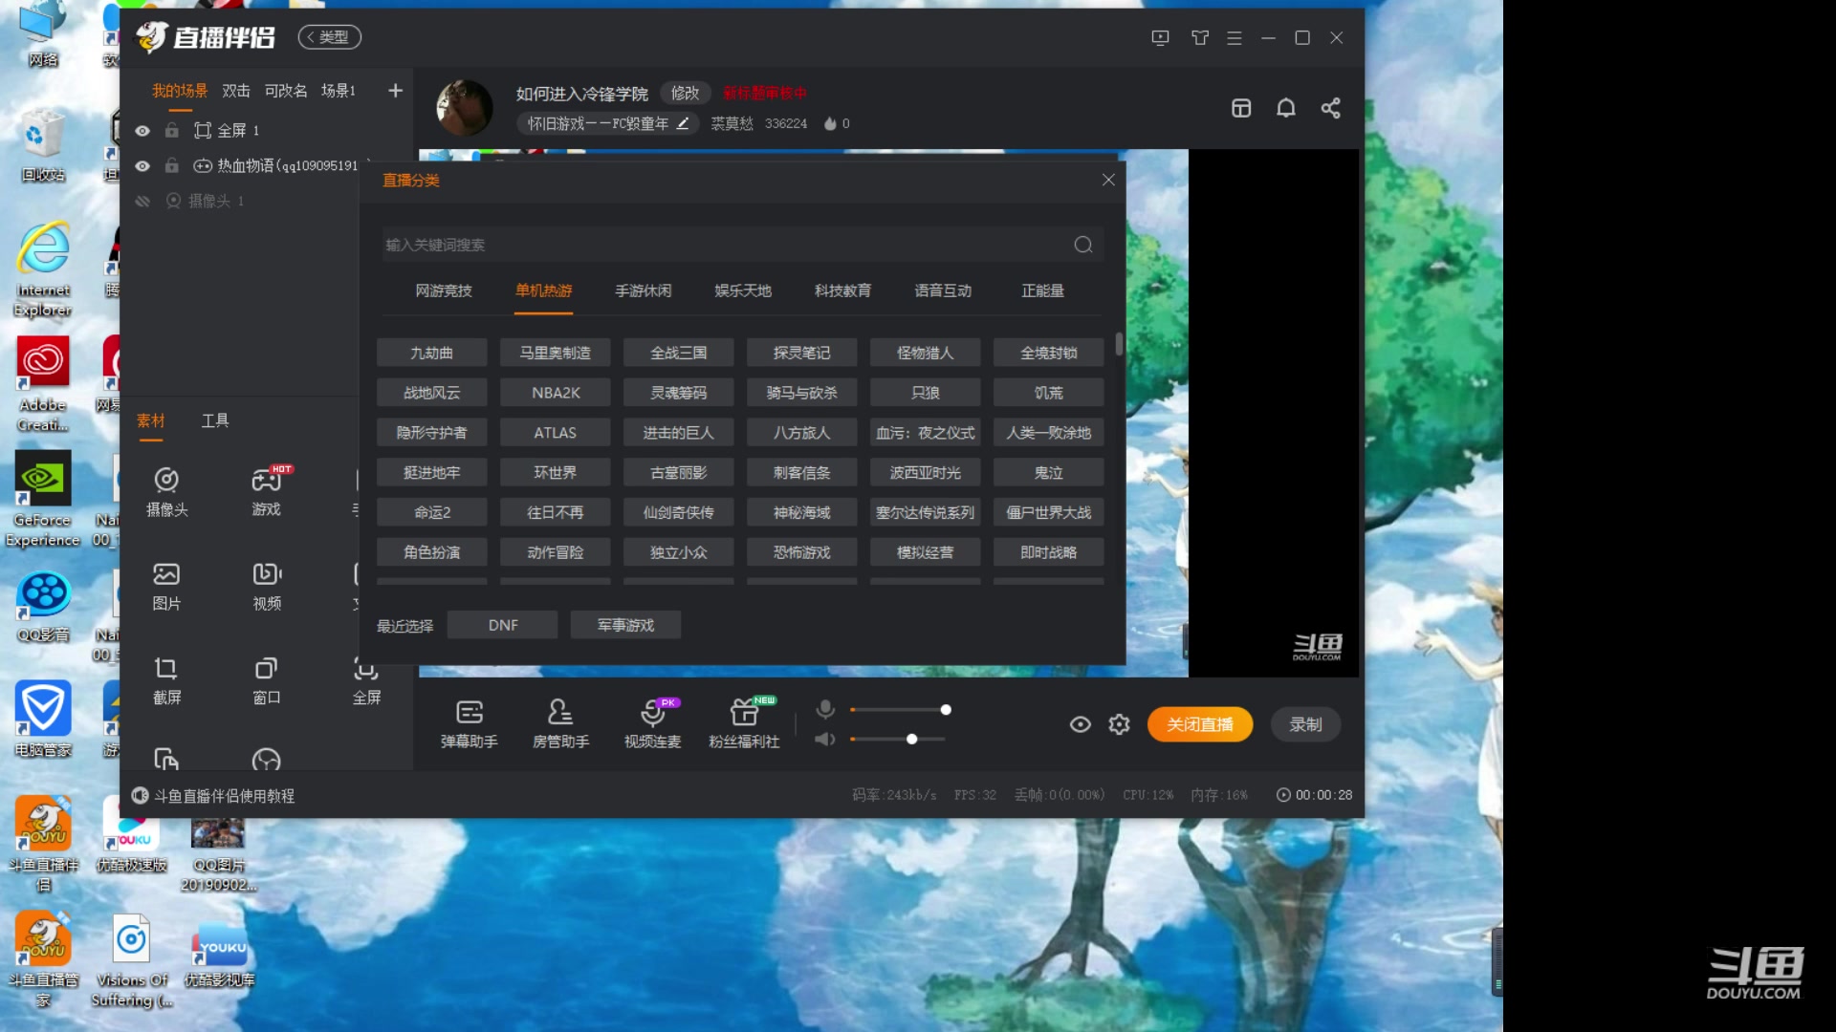Select the 双击 scene tab
Image resolution: width=1836 pixels, height=1032 pixels.
coord(236,91)
